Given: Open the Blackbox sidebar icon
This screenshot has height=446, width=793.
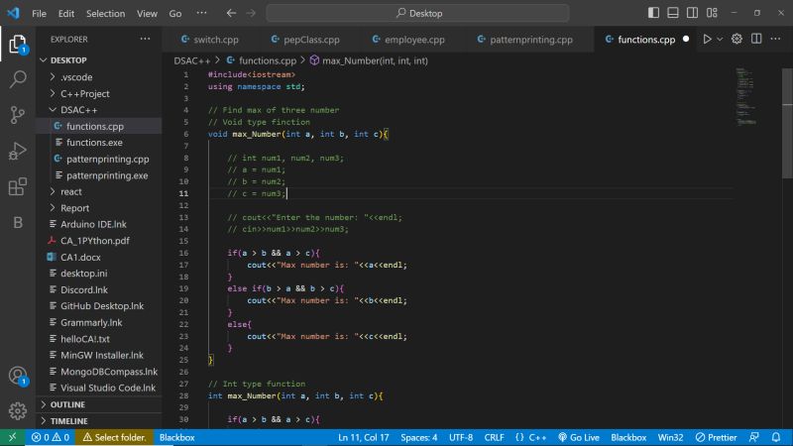Looking at the screenshot, I should [18, 222].
